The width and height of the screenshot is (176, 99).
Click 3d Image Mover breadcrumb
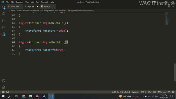pos(48,10)
